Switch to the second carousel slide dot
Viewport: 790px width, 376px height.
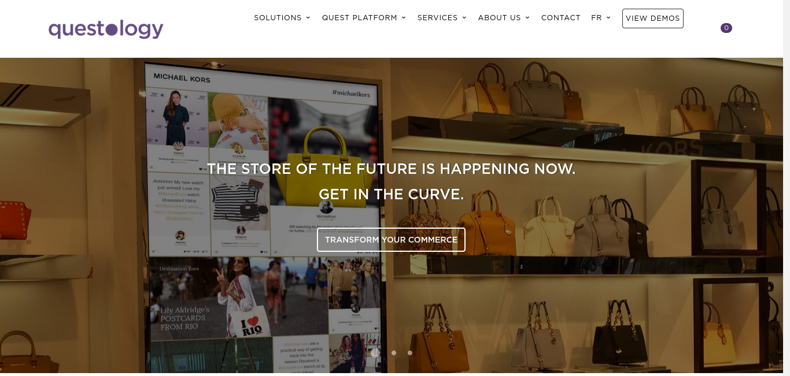click(x=394, y=353)
